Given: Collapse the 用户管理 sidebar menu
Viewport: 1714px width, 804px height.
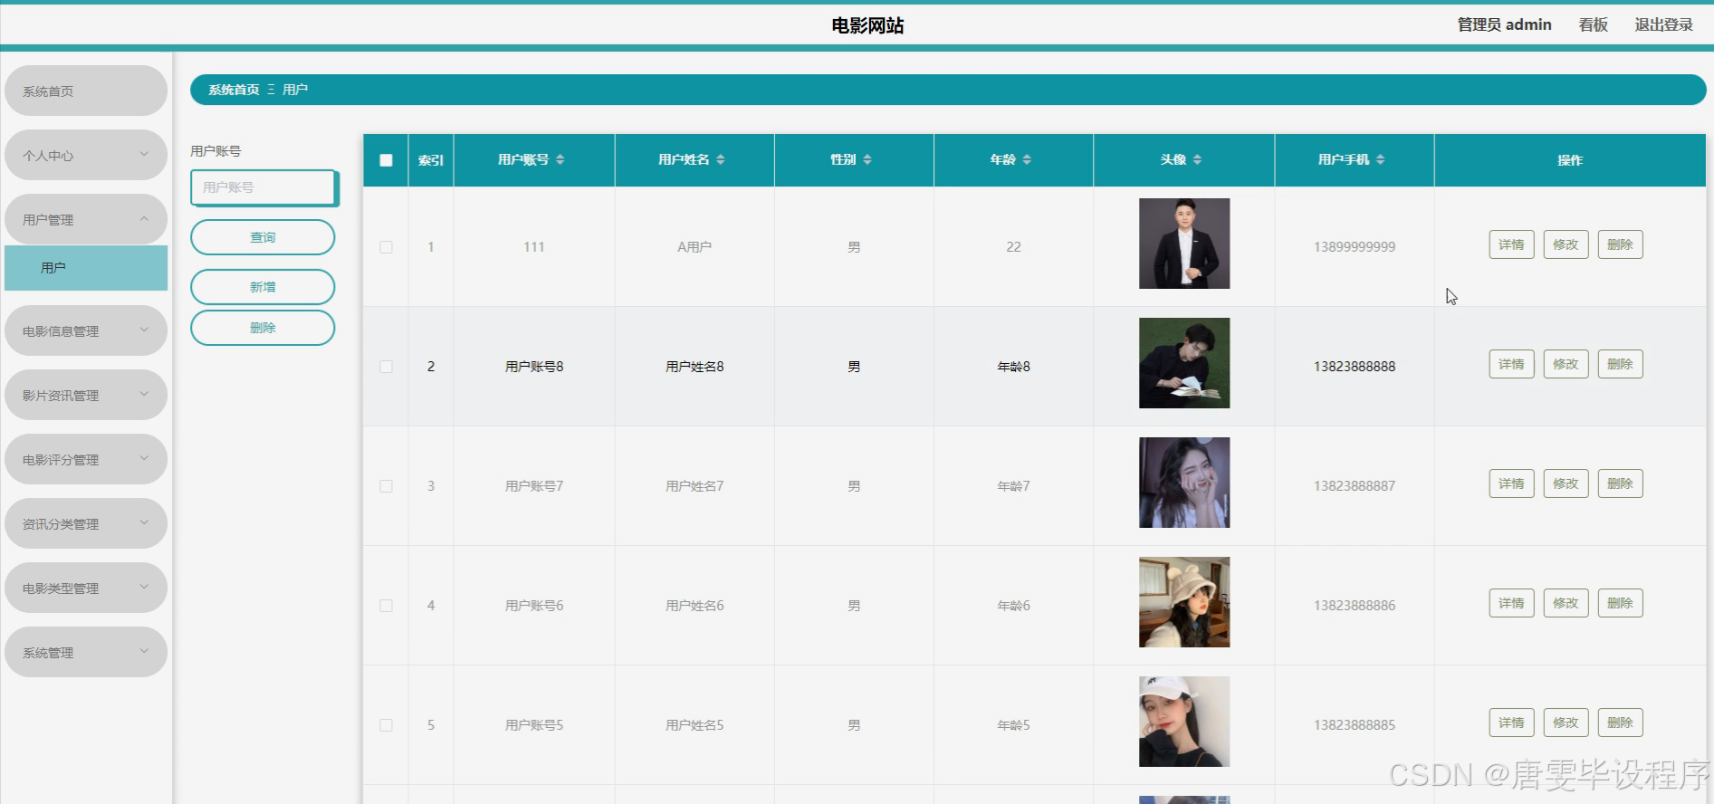Looking at the screenshot, I should tap(86, 219).
